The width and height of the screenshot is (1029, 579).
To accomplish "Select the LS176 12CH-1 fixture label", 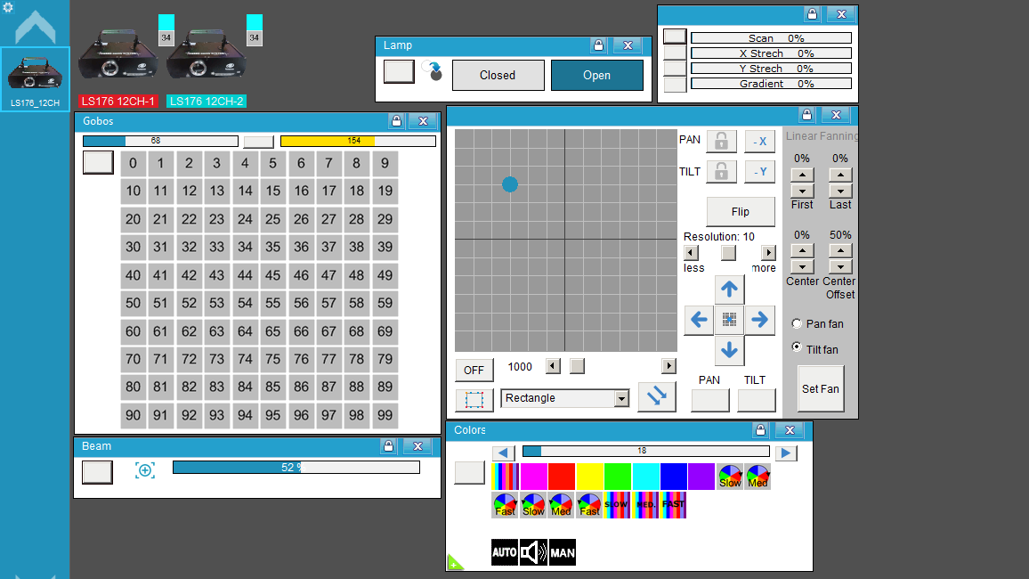I will point(118,101).
